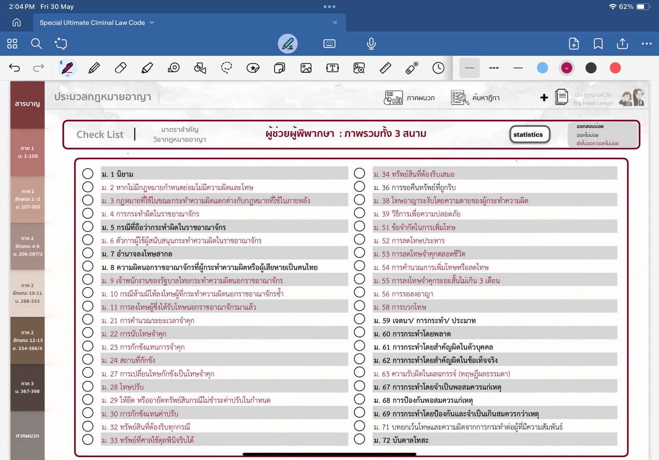The image size is (659, 460).
Task: Select the ruler tool
Action: pyautogui.click(x=385, y=68)
